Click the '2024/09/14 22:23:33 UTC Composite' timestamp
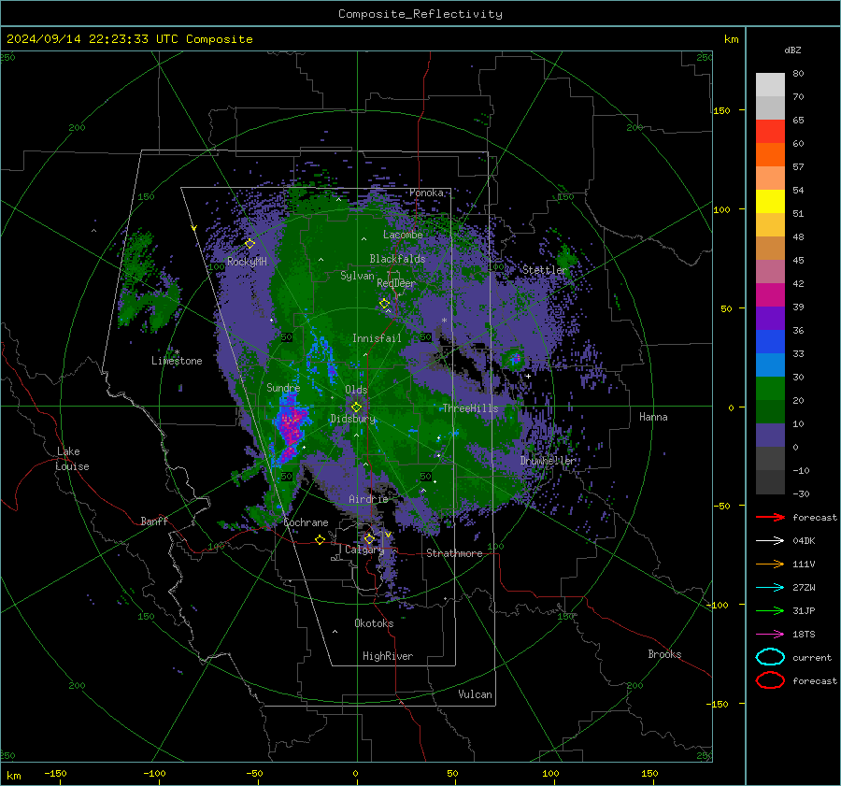 (x=130, y=39)
